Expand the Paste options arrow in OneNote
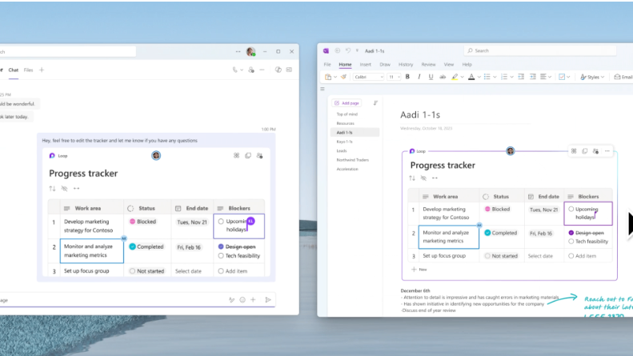The width and height of the screenshot is (633, 356). (335, 77)
